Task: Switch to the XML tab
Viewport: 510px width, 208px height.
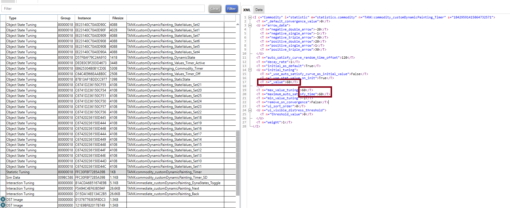Action: 247,10
